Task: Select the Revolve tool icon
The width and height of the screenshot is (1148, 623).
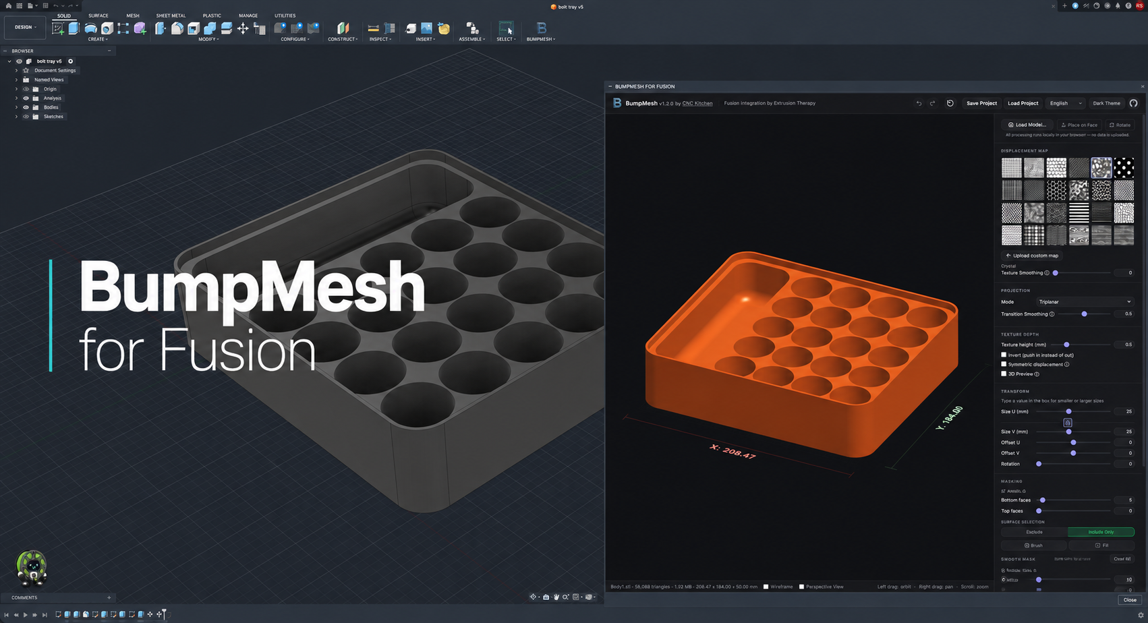Action: (90, 28)
